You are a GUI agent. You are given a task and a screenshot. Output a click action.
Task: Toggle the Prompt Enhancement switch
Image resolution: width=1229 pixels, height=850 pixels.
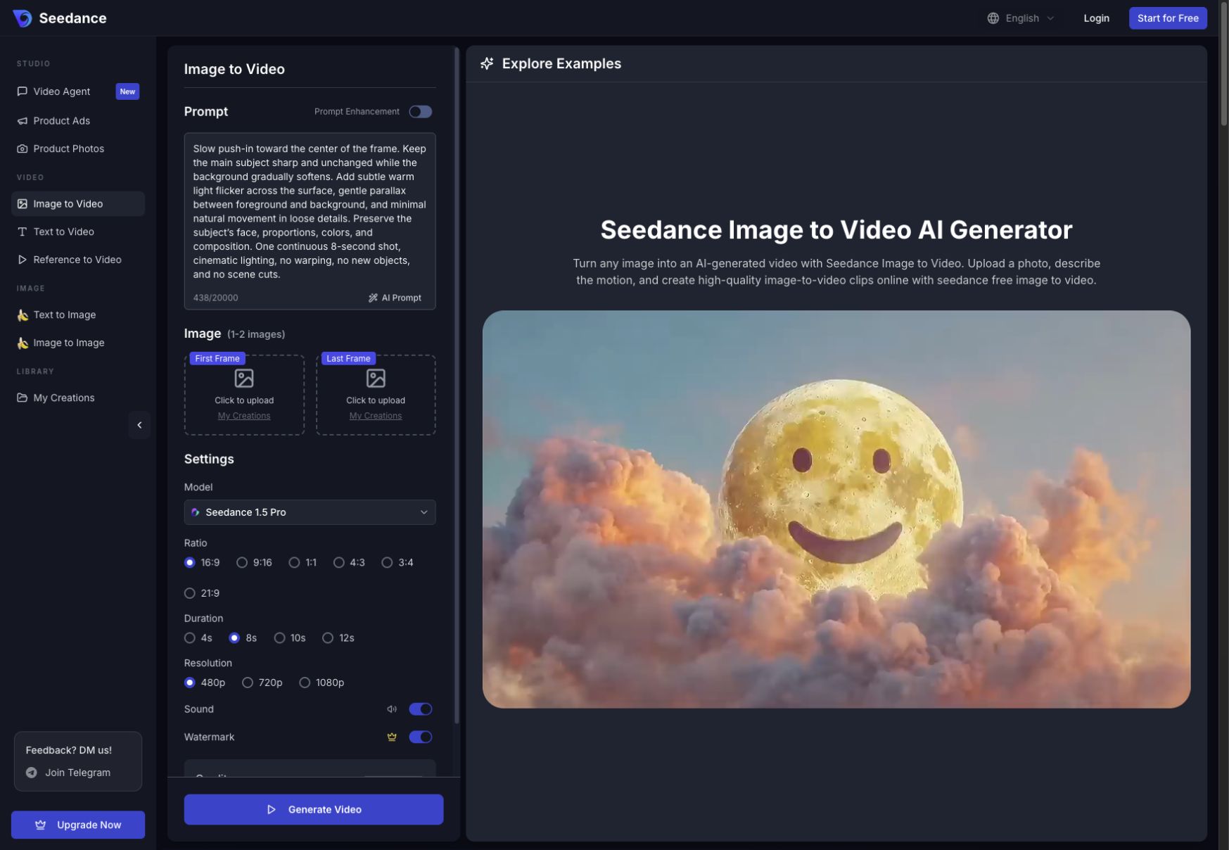point(420,112)
